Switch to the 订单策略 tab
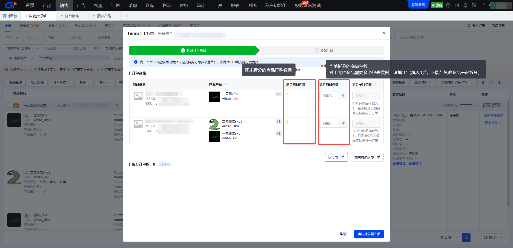 tap(72, 16)
